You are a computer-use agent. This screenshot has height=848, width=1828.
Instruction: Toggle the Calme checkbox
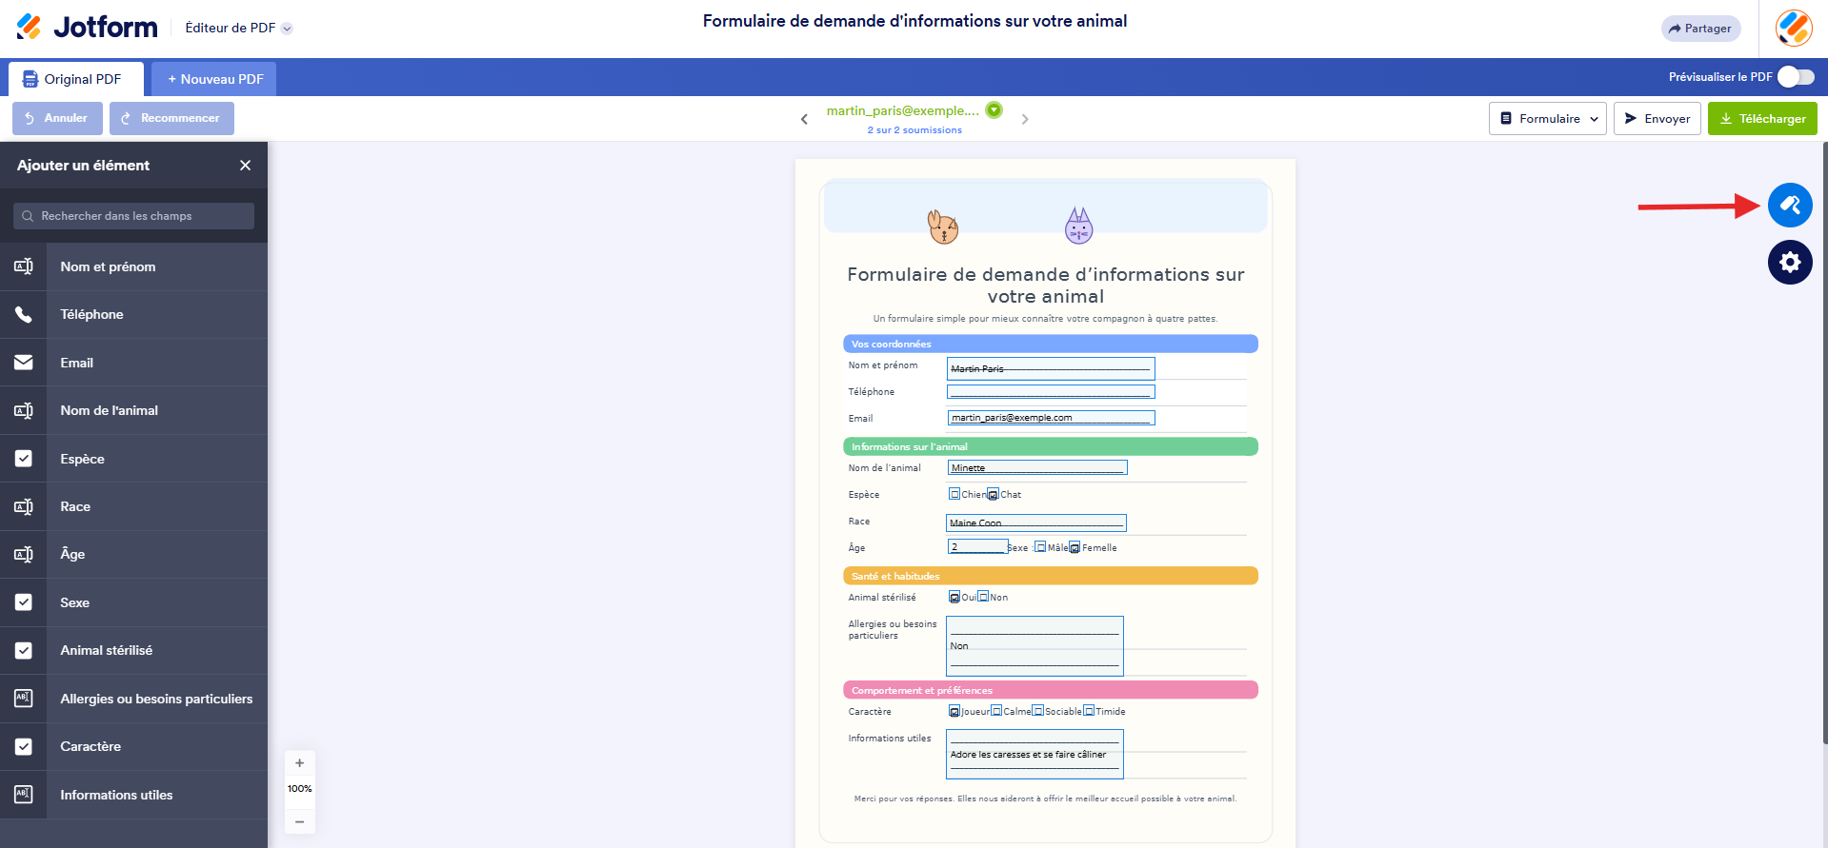click(x=996, y=711)
